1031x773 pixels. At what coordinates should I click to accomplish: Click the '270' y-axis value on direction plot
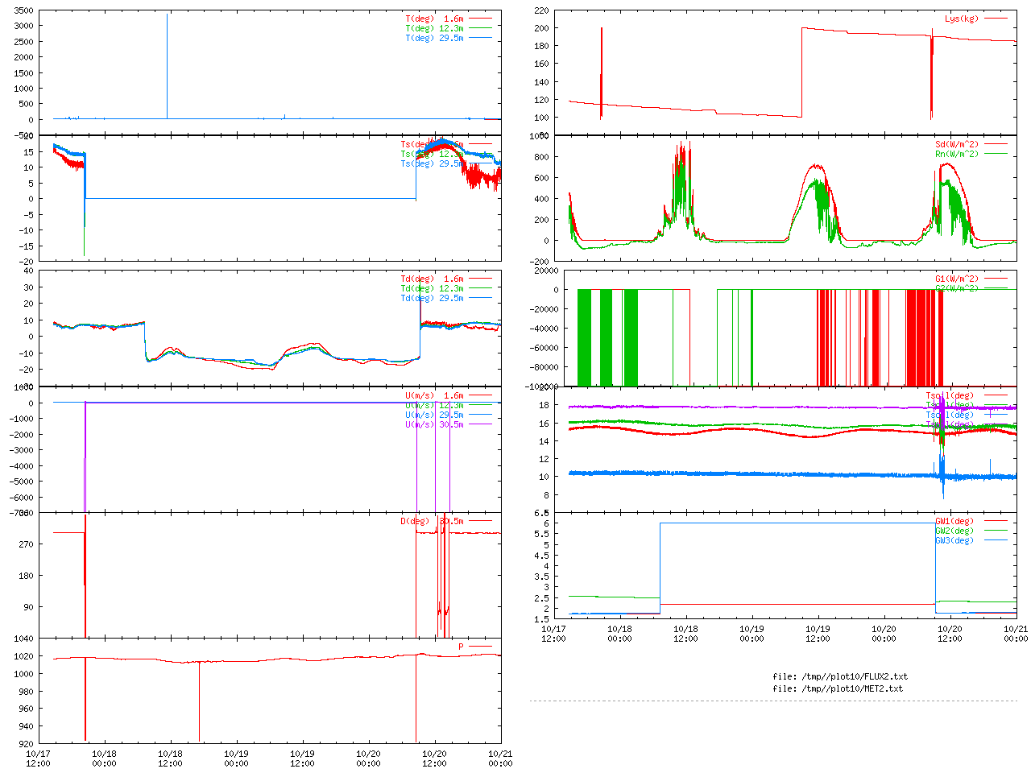(27, 544)
